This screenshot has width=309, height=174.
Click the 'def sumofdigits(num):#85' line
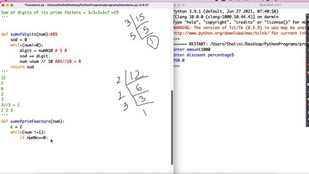(x=29, y=34)
